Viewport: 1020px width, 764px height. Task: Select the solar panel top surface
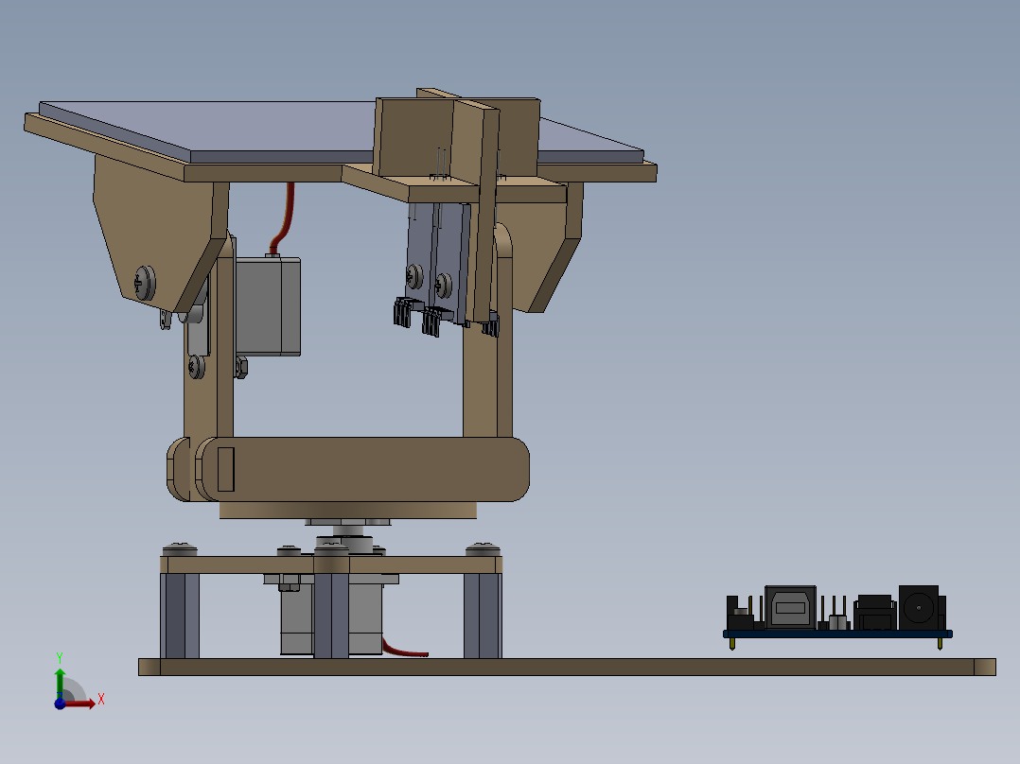tap(280, 127)
